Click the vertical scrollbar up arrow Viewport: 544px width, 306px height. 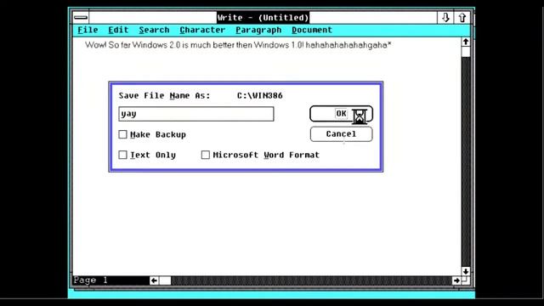pos(466,42)
